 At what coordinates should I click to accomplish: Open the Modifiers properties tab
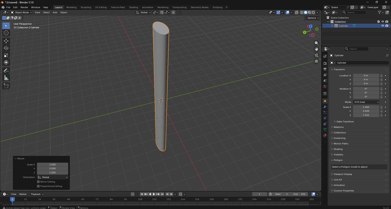(325, 107)
